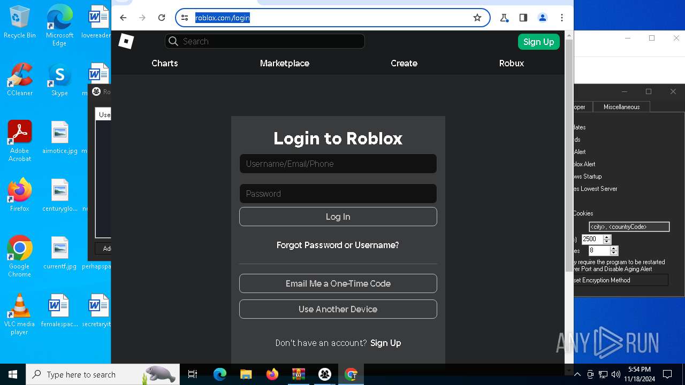Select the lovereader Word document icon
The image size is (685, 385).
(x=97, y=22)
